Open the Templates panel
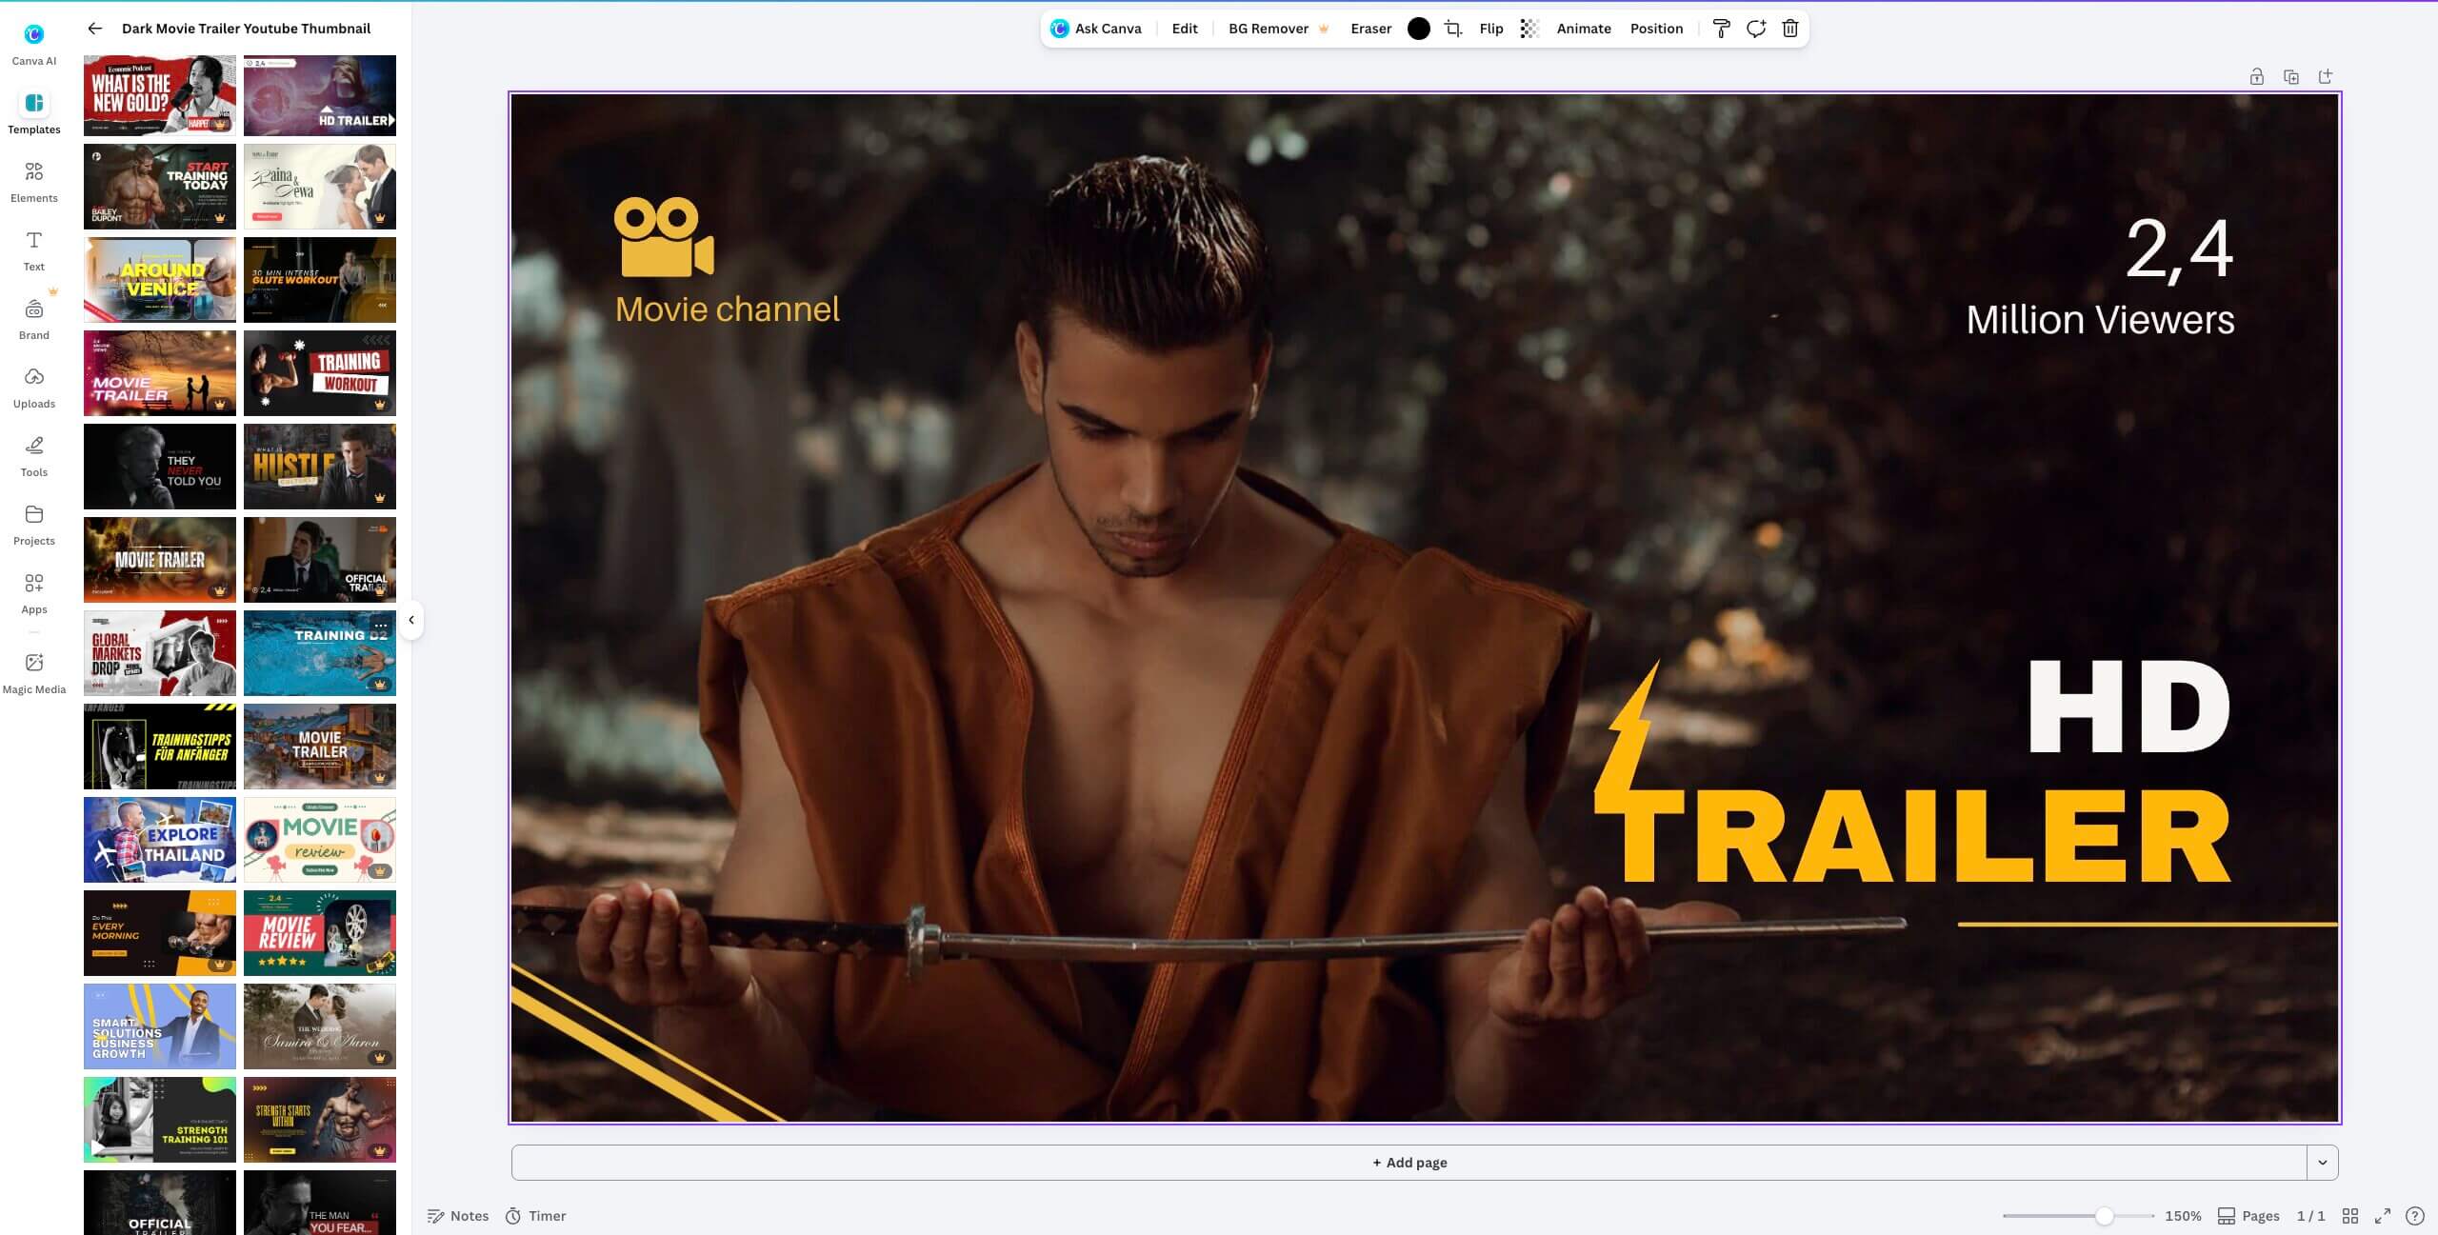This screenshot has height=1235, width=2438. click(34, 112)
